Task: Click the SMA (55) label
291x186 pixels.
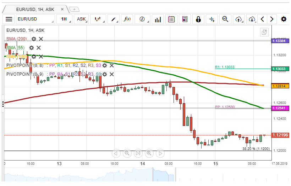Action: point(15,48)
